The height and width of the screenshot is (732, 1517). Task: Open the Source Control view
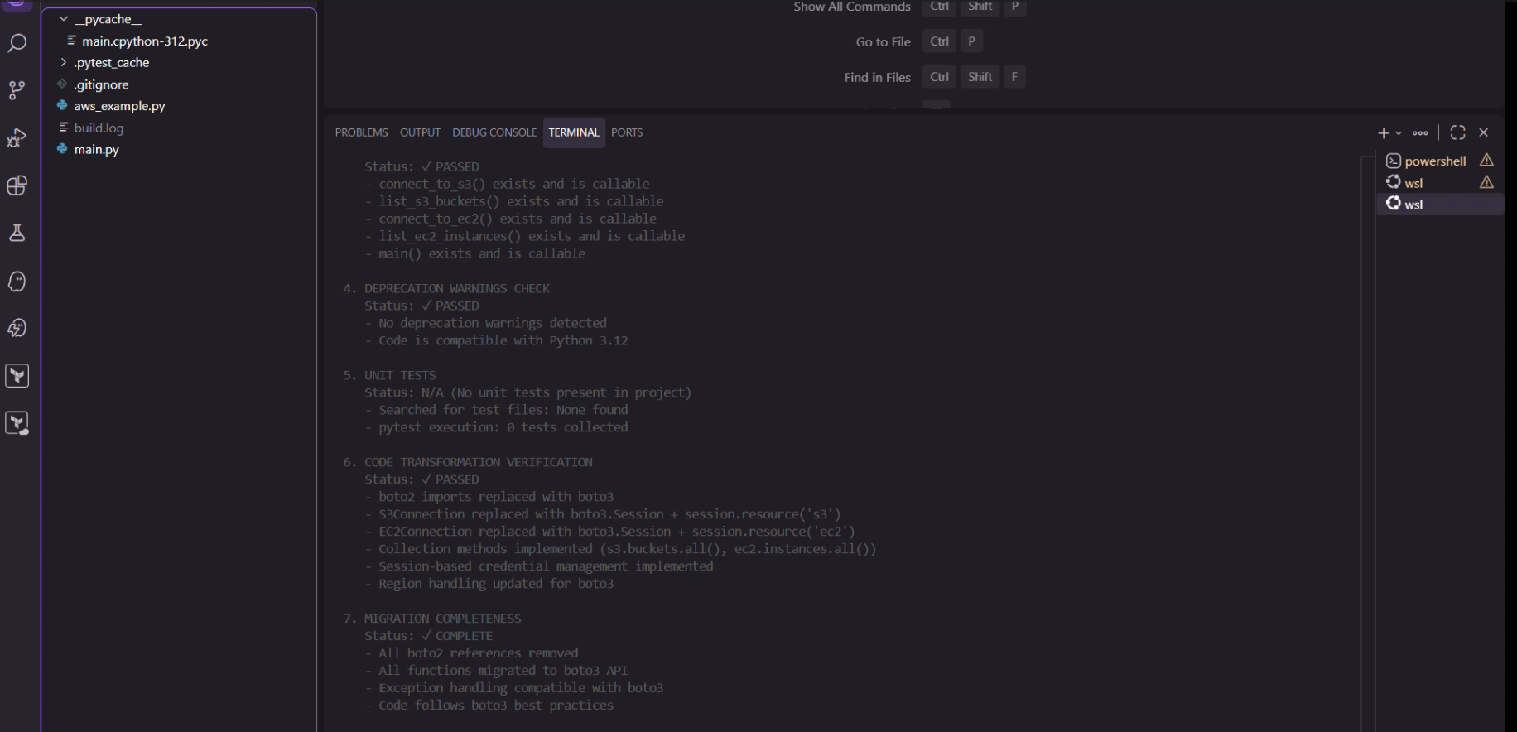(x=17, y=90)
